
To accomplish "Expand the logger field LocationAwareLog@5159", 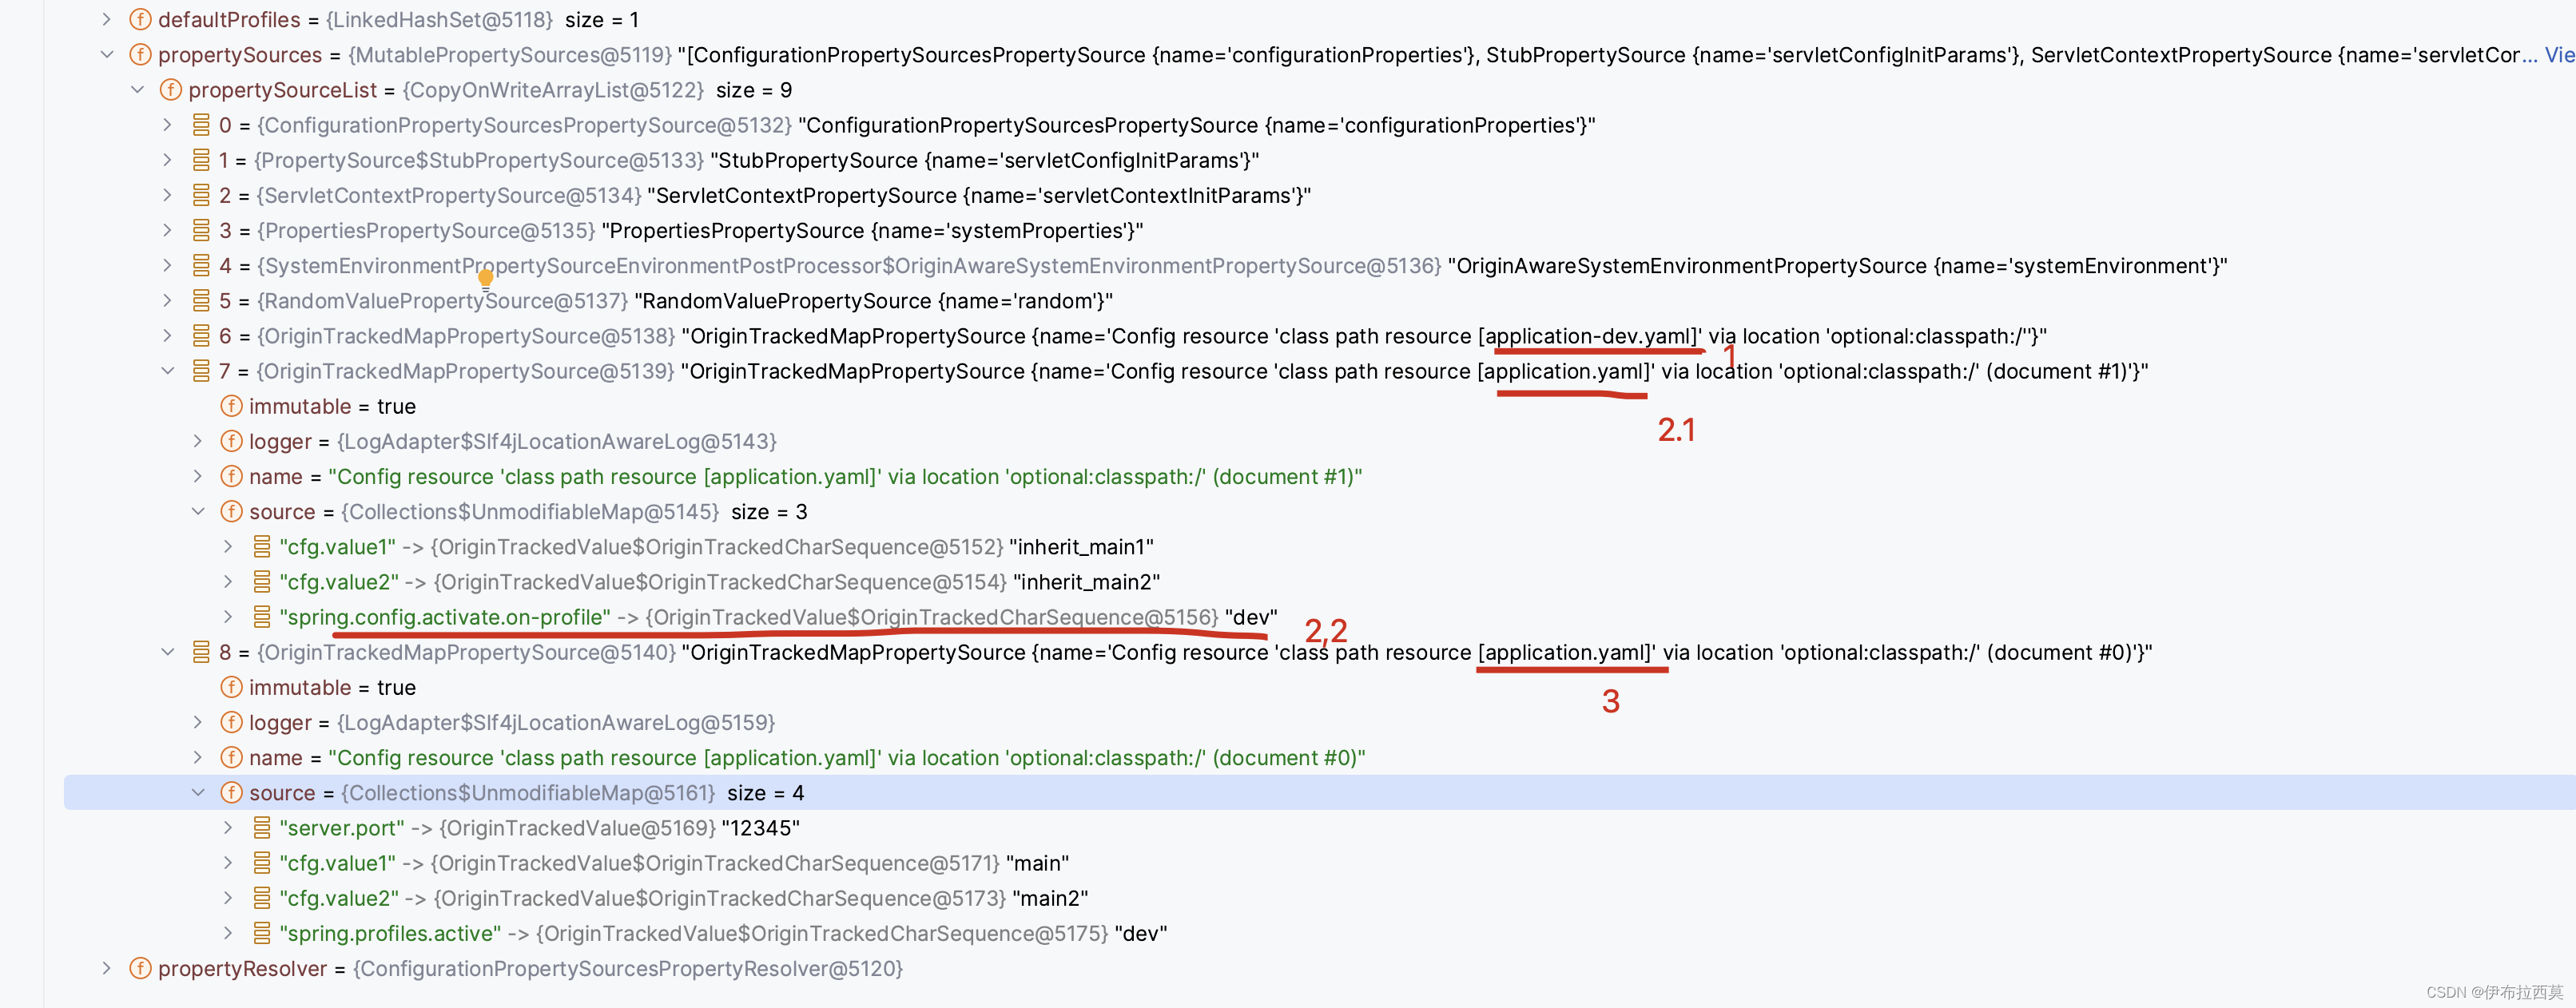I will [x=198, y=722].
